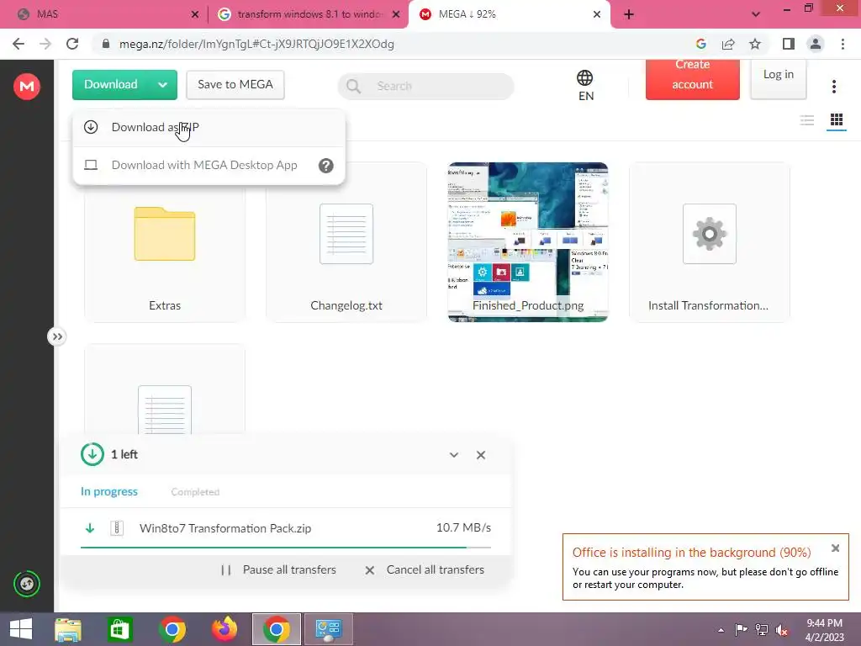This screenshot has height=646, width=861.
Task: Go back in browser history
Action: pos(18,44)
